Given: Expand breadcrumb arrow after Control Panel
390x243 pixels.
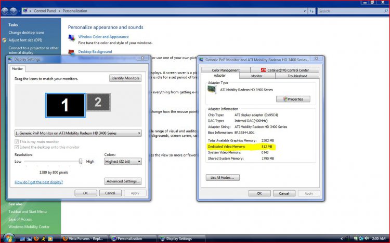Looking at the screenshot, I should (x=59, y=11).
